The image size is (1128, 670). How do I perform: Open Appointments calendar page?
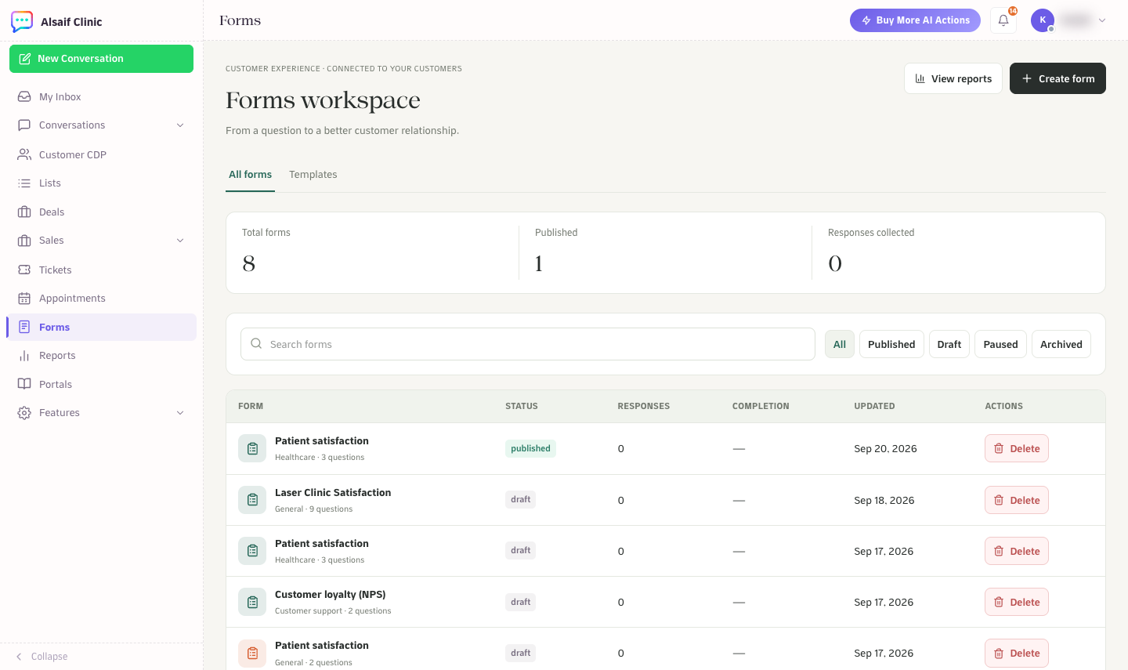101,298
